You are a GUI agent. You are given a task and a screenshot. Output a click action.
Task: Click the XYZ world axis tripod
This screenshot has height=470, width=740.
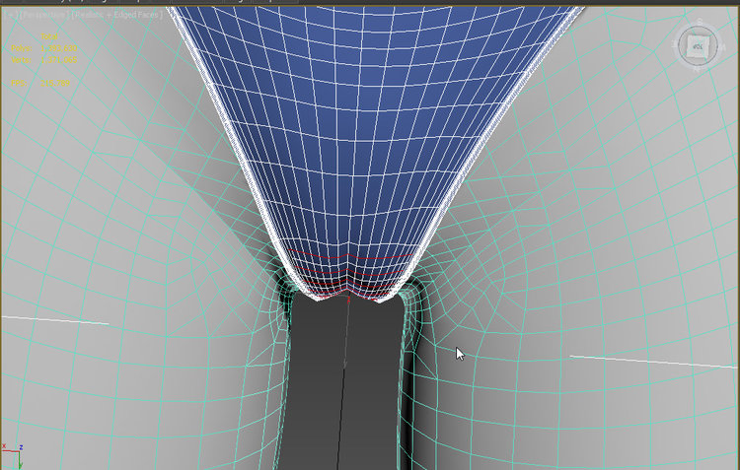click(x=12, y=456)
